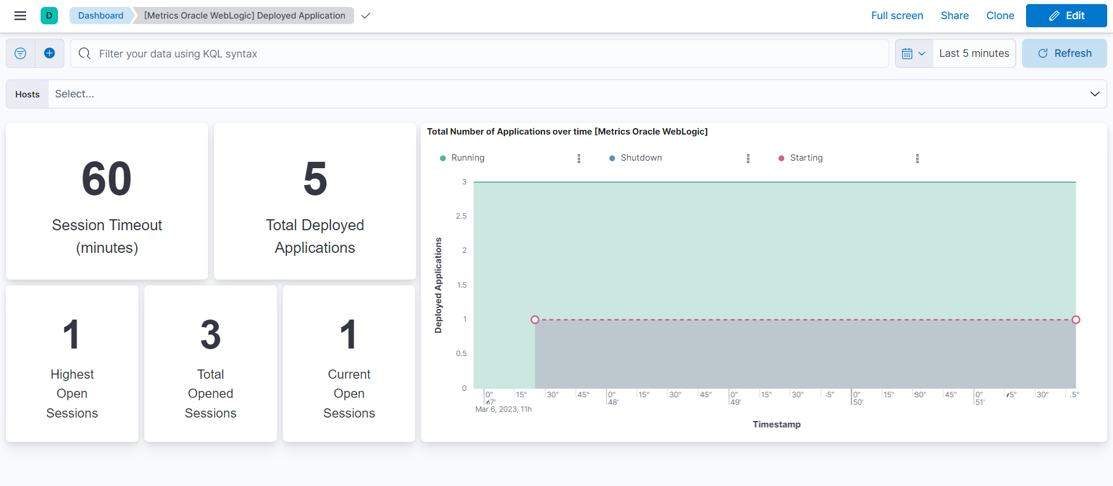Click the Edit button
The height and width of the screenshot is (486, 1113).
tap(1066, 16)
